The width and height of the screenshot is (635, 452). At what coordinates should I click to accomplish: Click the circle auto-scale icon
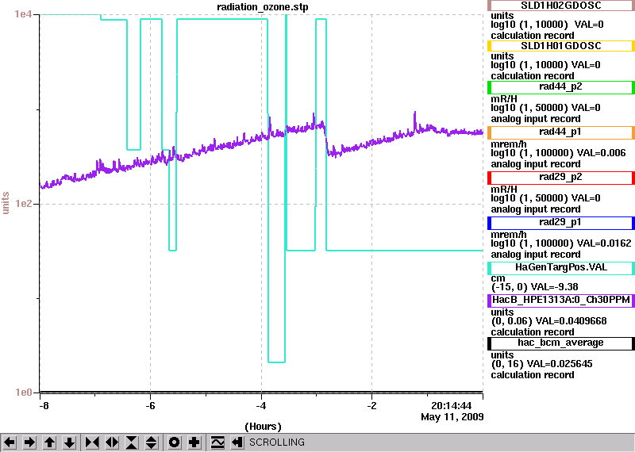pyautogui.click(x=175, y=442)
